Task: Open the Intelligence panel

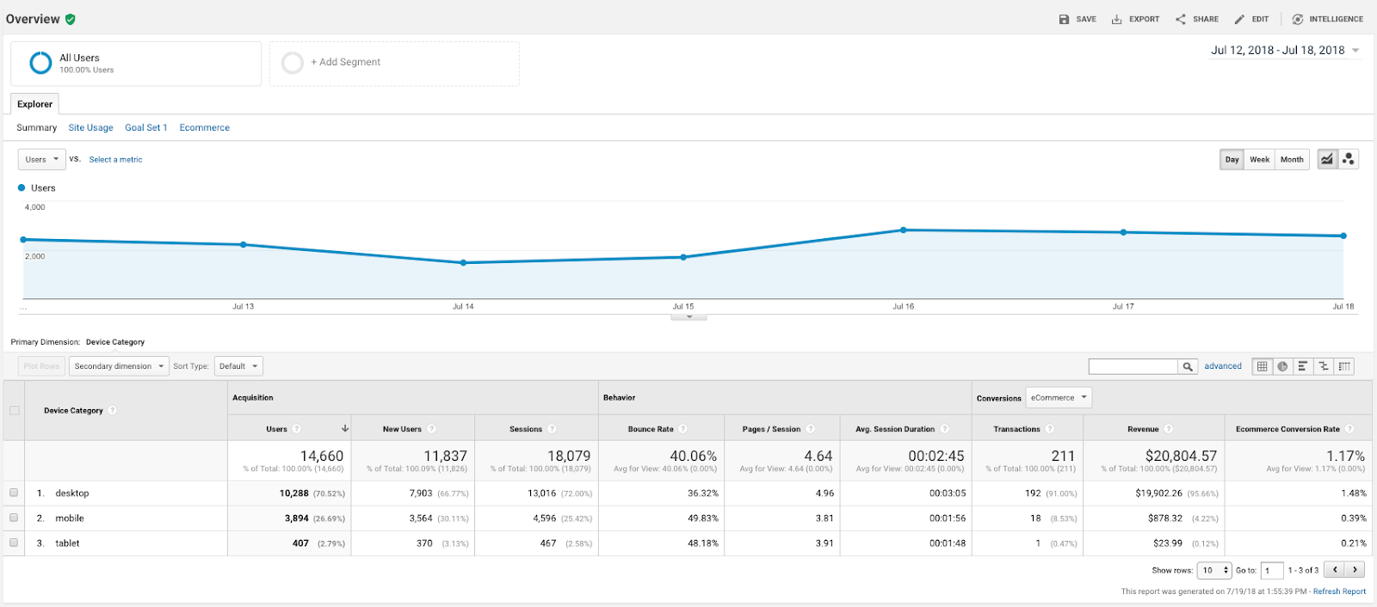Action: coord(1327,19)
